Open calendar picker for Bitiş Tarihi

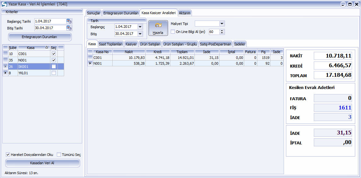pyautogui.click(x=69, y=28)
